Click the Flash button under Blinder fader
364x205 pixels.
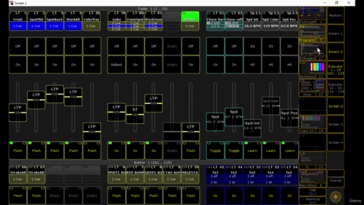click(x=191, y=150)
